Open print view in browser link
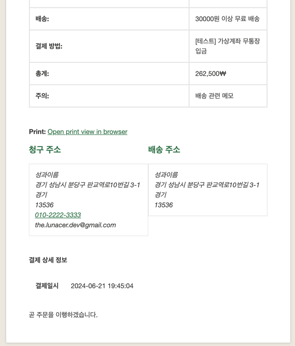The height and width of the screenshot is (346, 295). pyautogui.click(x=87, y=131)
